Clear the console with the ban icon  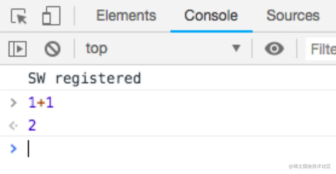tap(52, 49)
